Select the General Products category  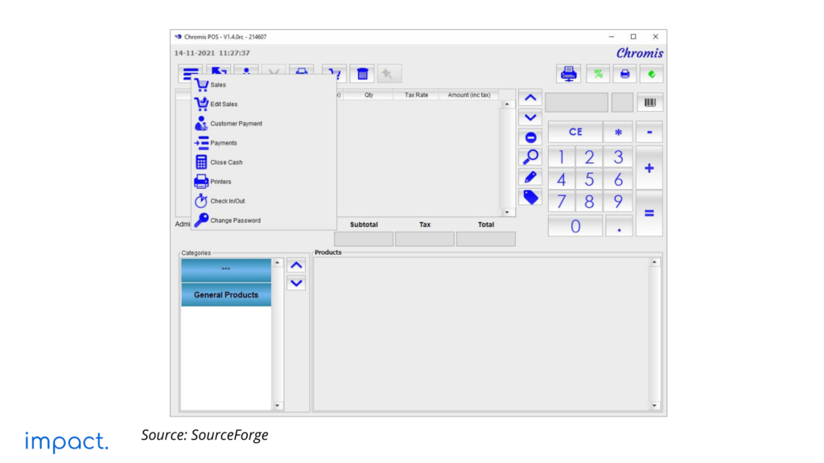point(226,295)
